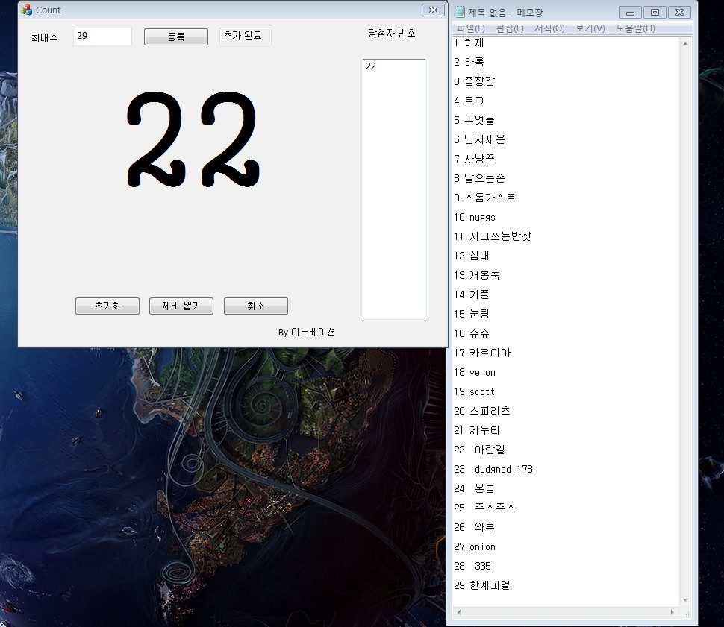Click the Notepad title bar icon
The image size is (724, 627).
pos(459,12)
